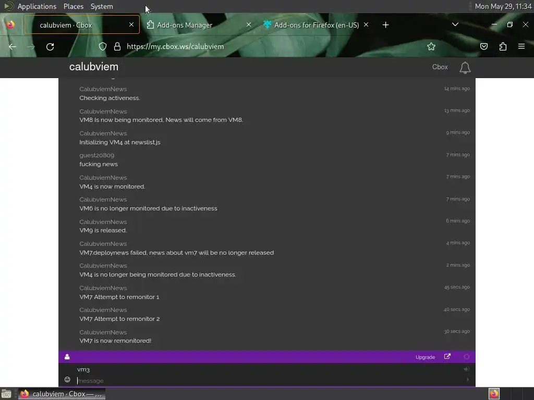The height and width of the screenshot is (400, 534).
Task: Switch to the Add-ons Manager tab
Action: (199, 25)
